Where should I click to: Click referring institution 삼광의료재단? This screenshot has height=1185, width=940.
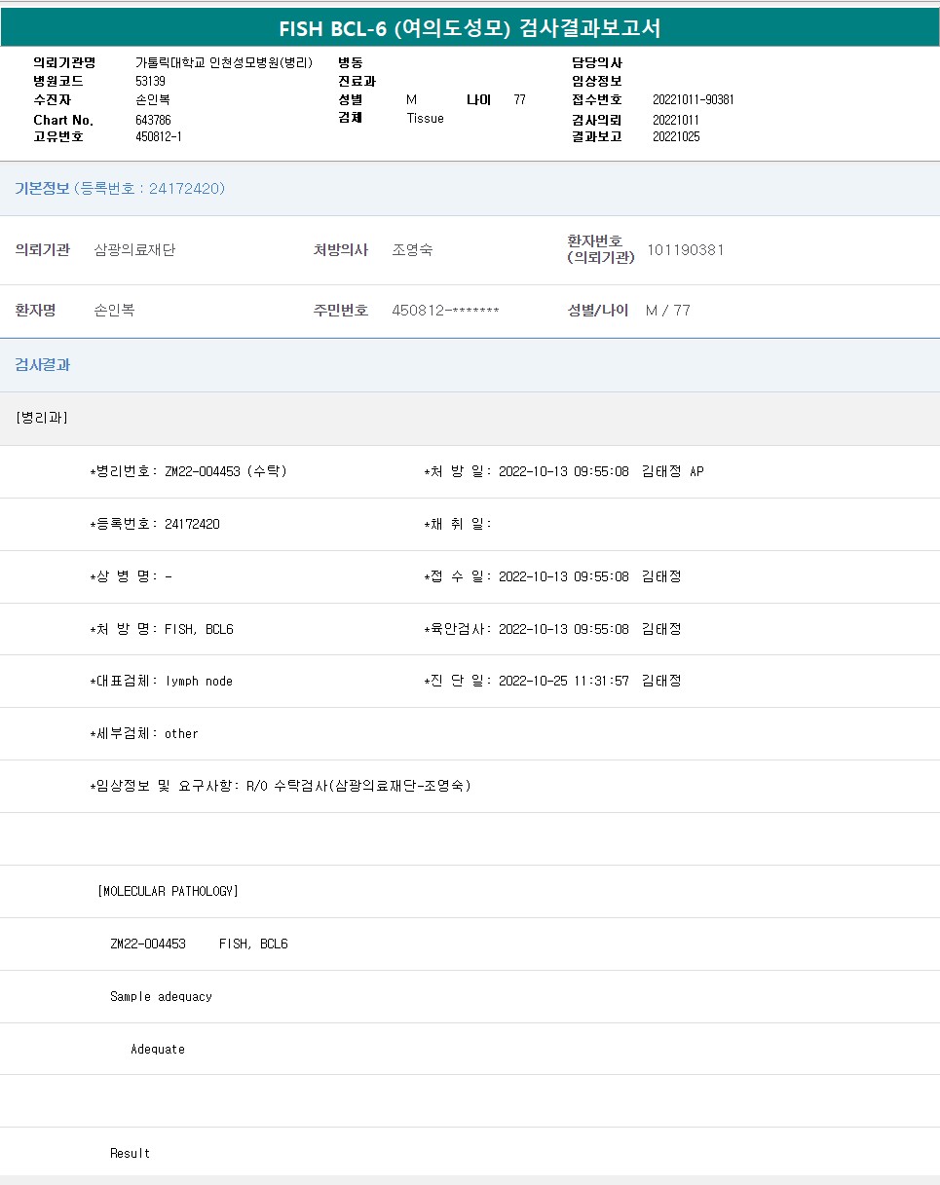point(134,250)
